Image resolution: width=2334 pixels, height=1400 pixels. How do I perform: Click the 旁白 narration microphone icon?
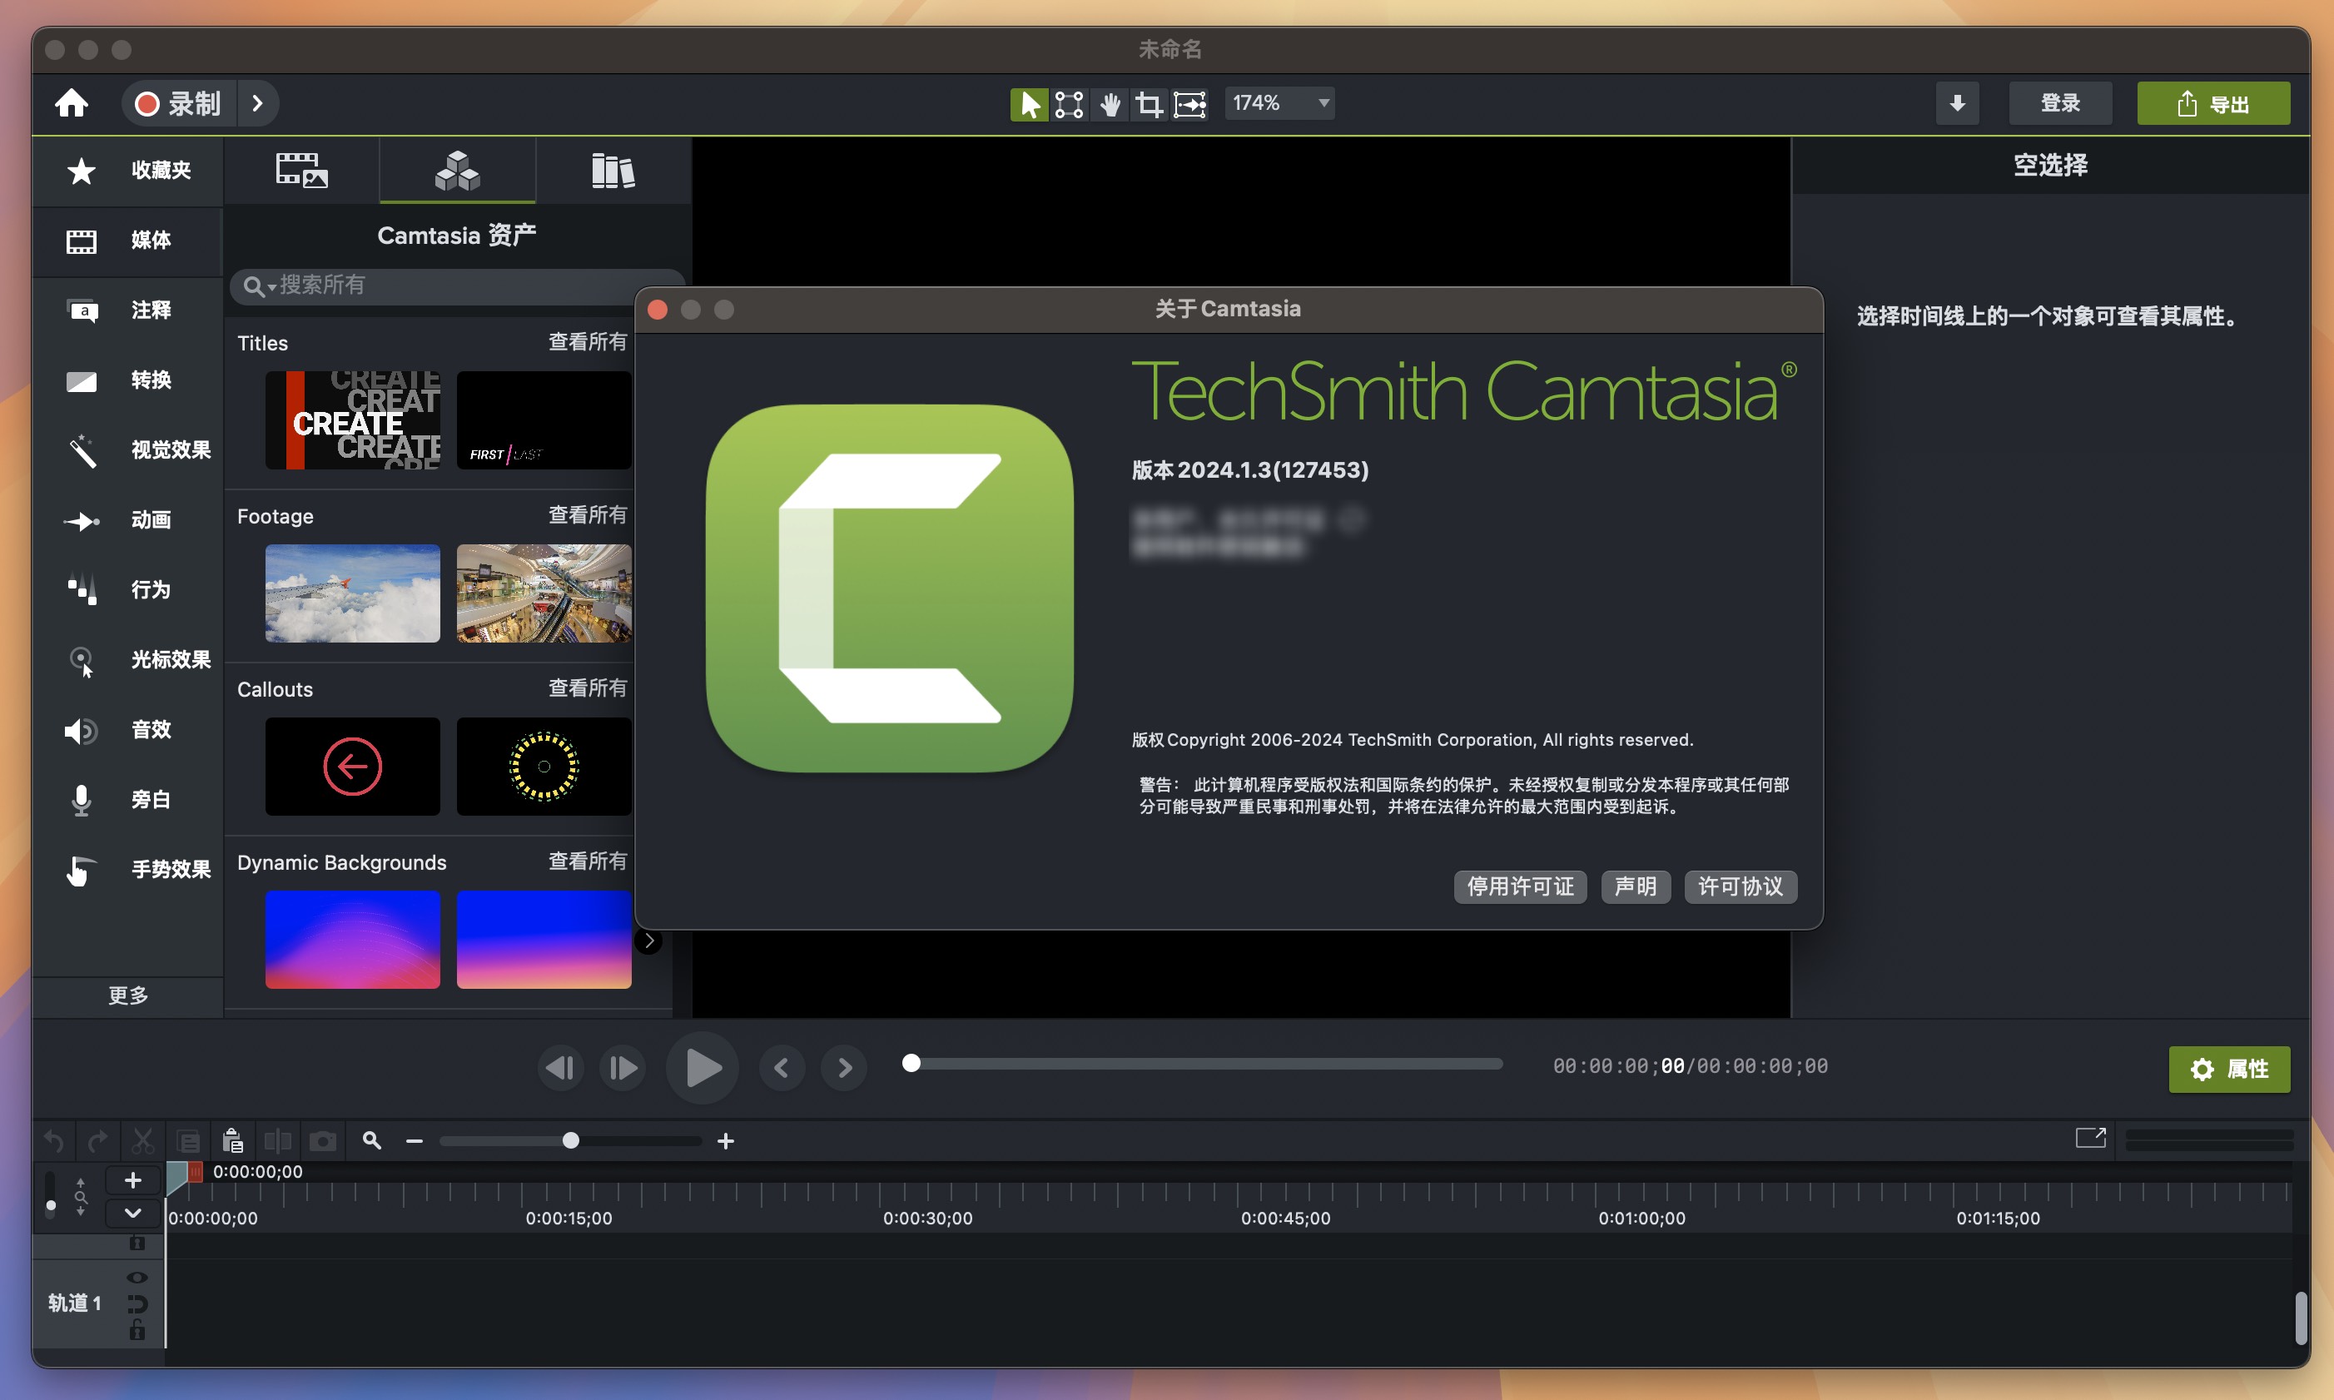point(81,800)
